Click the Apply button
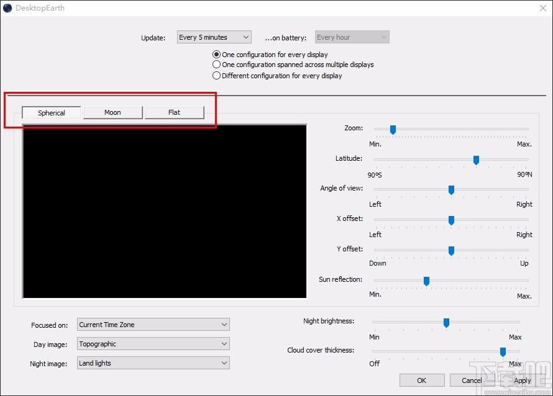 (523, 380)
